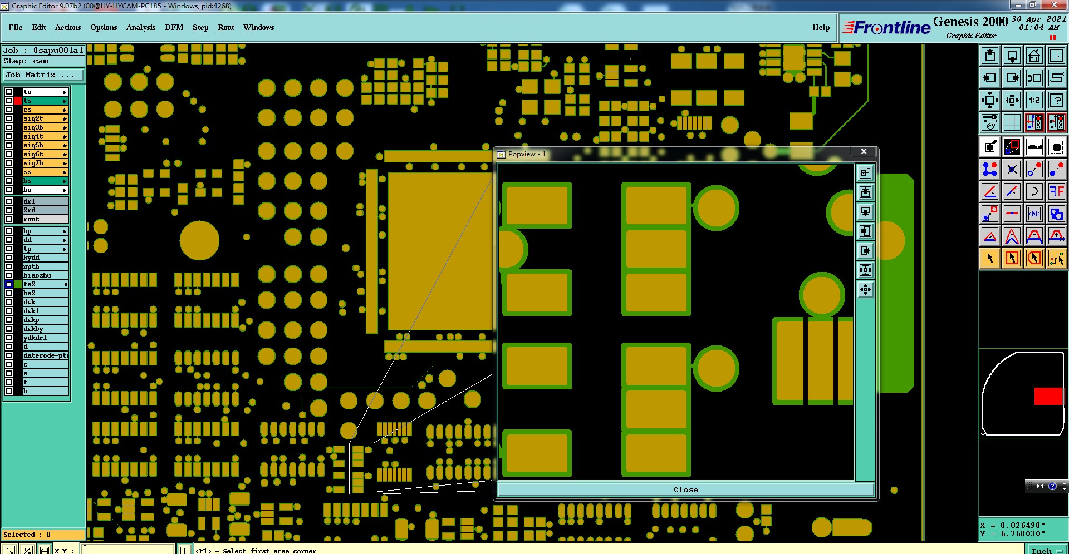
Task: Select the biaozhu layer name
Action: [x=45, y=275]
